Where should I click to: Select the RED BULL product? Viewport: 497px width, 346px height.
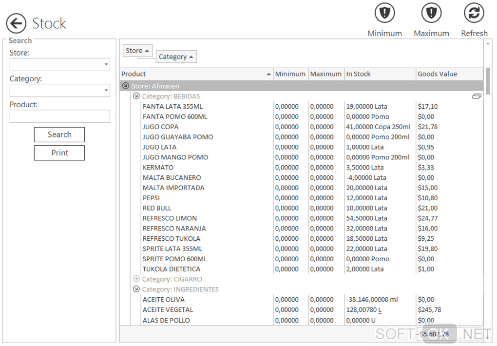[157, 208]
